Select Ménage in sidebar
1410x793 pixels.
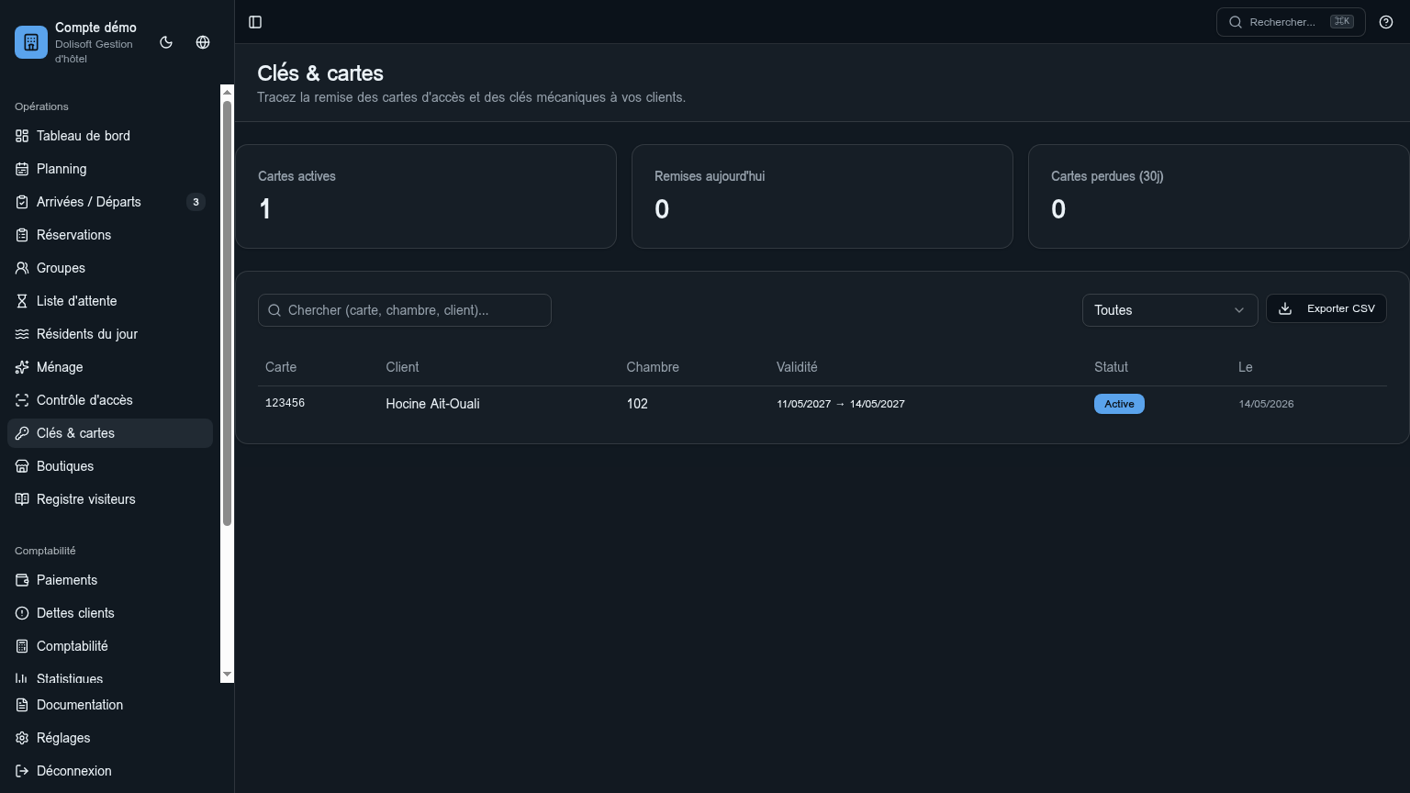pos(110,367)
